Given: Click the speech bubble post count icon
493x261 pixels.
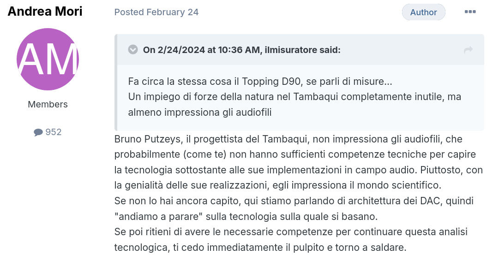Looking at the screenshot, I should pyautogui.click(x=38, y=132).
